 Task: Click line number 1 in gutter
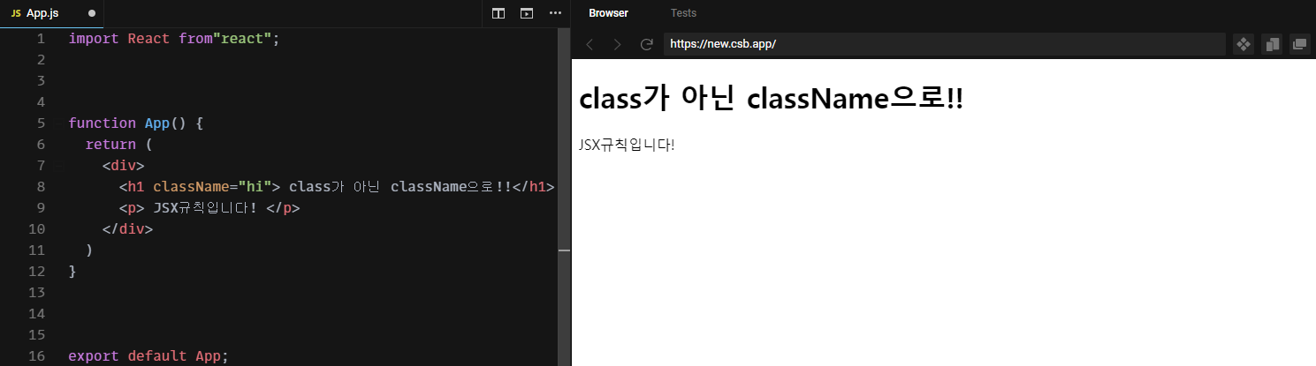[x=41, y=39]
